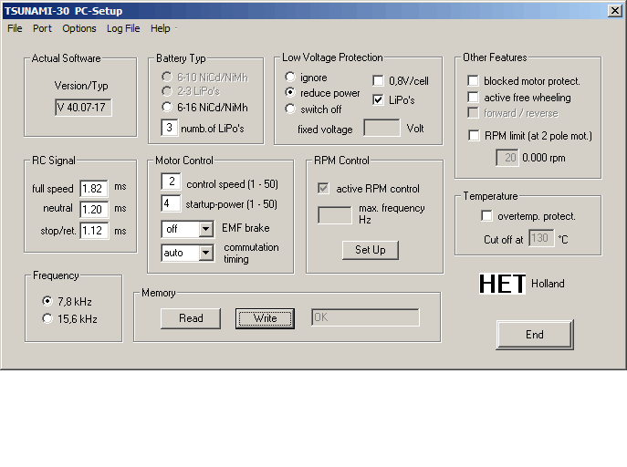The width and height of the screenshot is (627, 467).
Task: Open the Log File menu
Action: (x=123, y=28)
